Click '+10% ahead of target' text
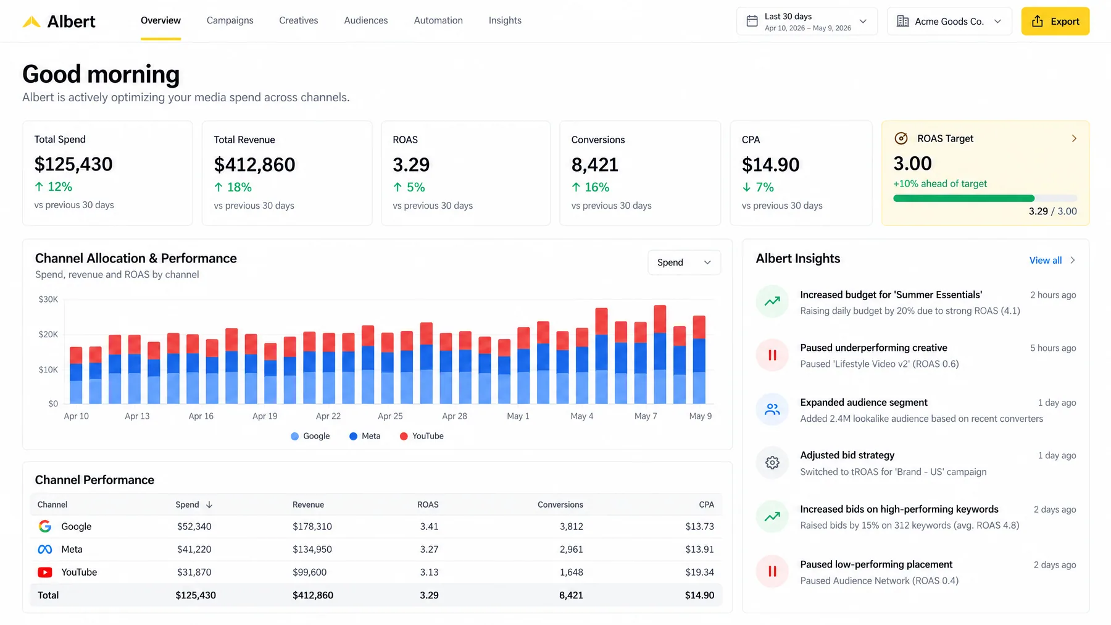 pyautogui.click(x=940, y=183)
